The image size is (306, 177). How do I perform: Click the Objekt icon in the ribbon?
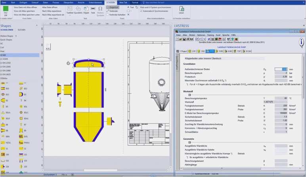(86, 10)
